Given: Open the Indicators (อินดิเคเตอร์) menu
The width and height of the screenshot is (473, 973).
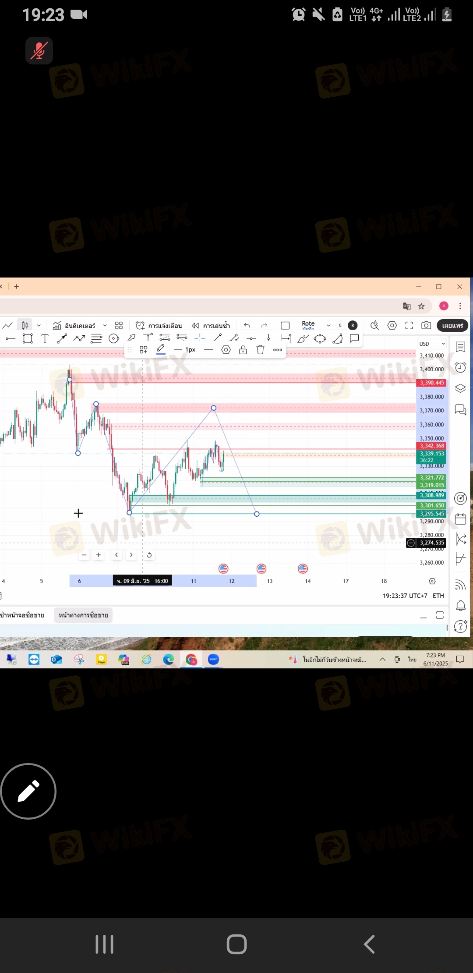Looking at the screenshot, I should point(74,326).
